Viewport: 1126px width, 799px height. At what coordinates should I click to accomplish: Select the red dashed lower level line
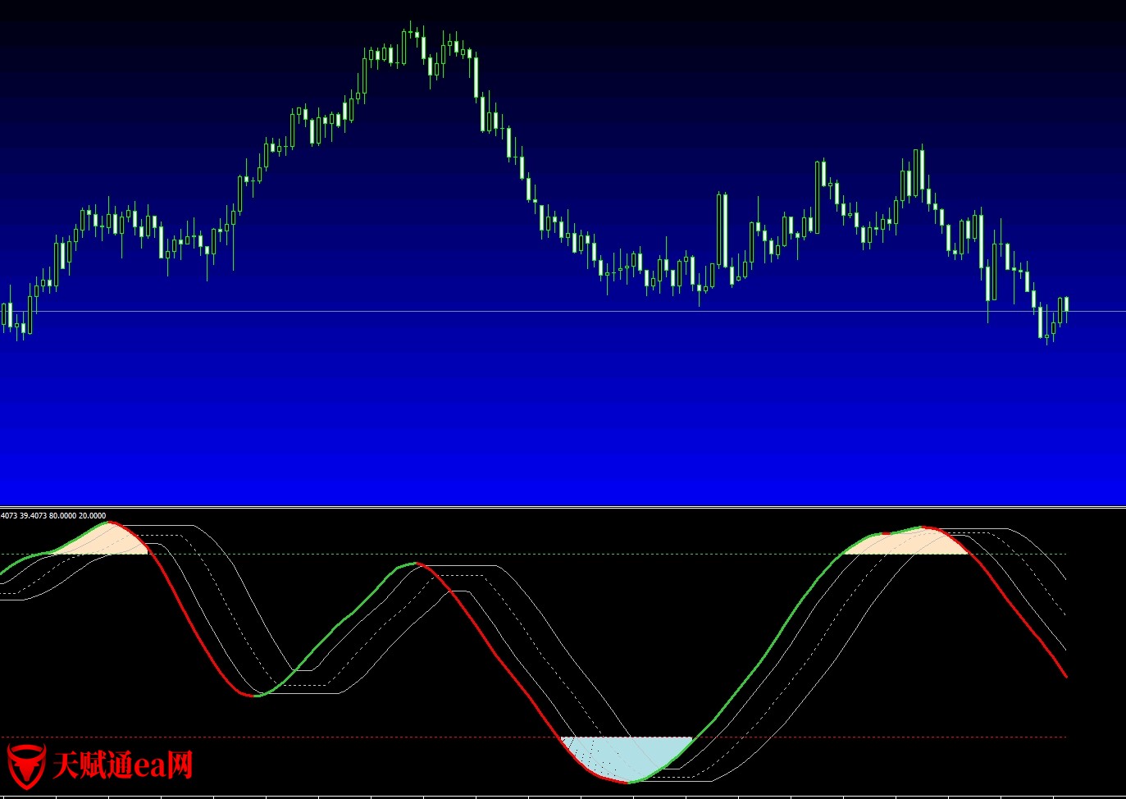410,737
